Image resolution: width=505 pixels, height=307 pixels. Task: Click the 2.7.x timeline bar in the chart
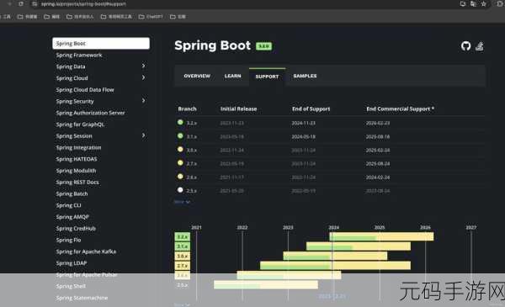[x=335, y=266]
